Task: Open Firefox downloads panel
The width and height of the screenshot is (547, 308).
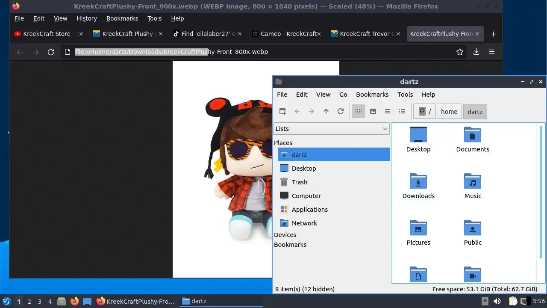Action: tap(476, 52)
